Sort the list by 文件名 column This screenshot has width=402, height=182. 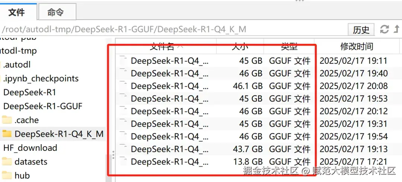162,46
